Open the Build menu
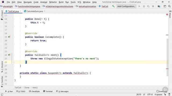Image resolution: width=172 pixels, height=96 pixels. tap(61, 2)
